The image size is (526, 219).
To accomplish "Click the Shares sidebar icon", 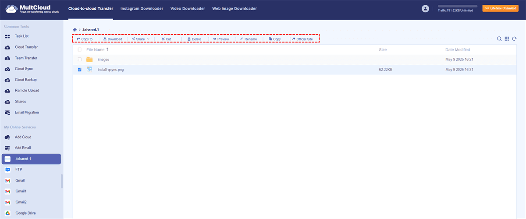I will [7, 102].
